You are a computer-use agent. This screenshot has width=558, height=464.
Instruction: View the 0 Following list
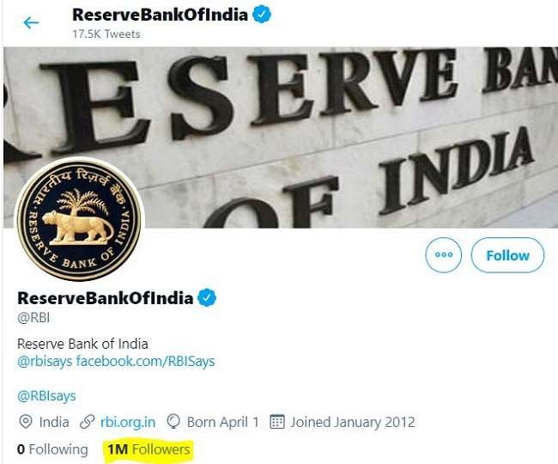click(52, 449)
